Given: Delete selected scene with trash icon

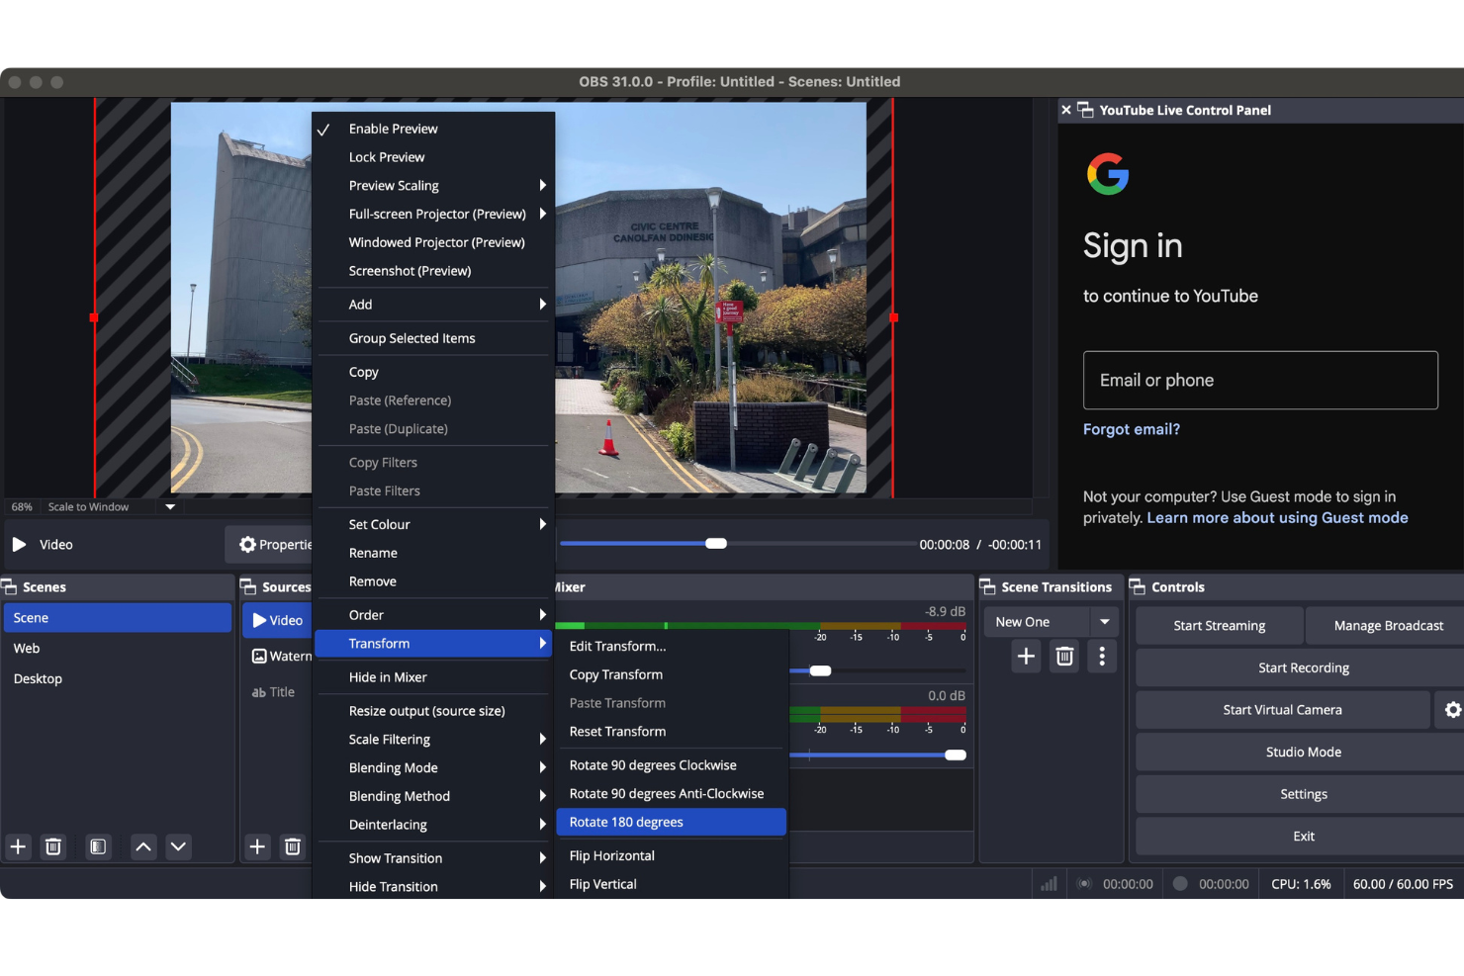Looking at the screenshot, I should (53, 846).
